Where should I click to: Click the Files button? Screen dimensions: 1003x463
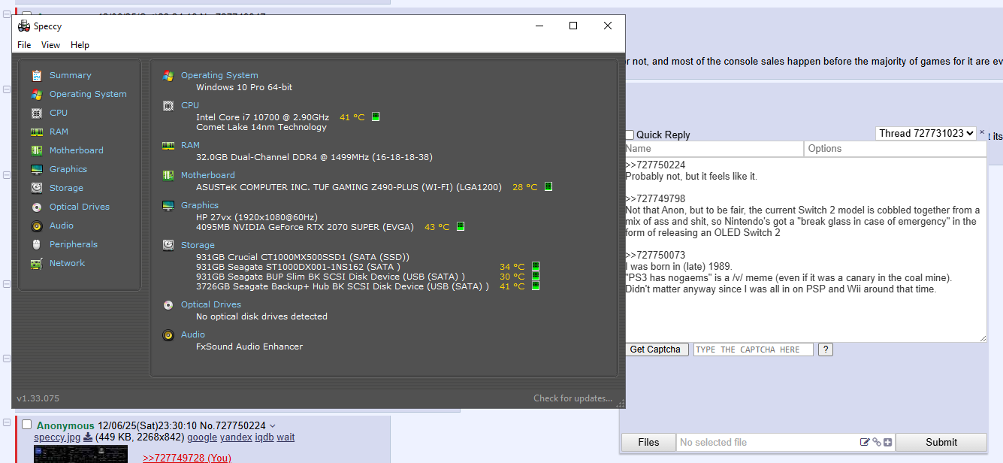pyautogui.click(x=648, y=443)
